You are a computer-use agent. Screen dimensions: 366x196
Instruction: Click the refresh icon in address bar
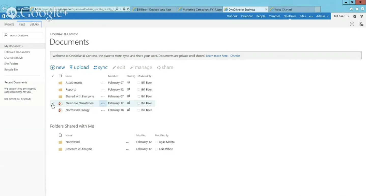(128, 9)
